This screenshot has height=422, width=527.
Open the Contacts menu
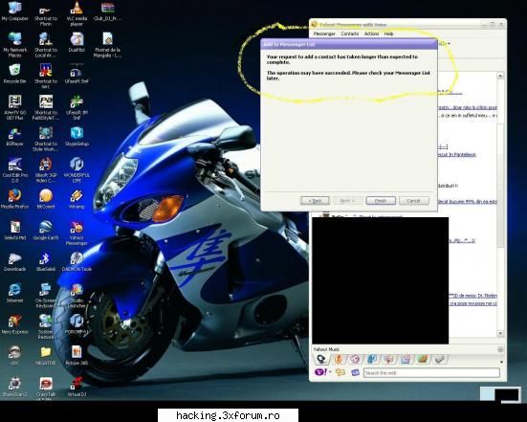349,33
